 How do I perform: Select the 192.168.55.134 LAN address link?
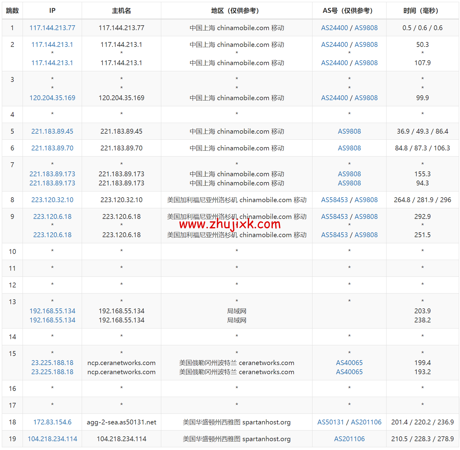[x=52, y=311]
